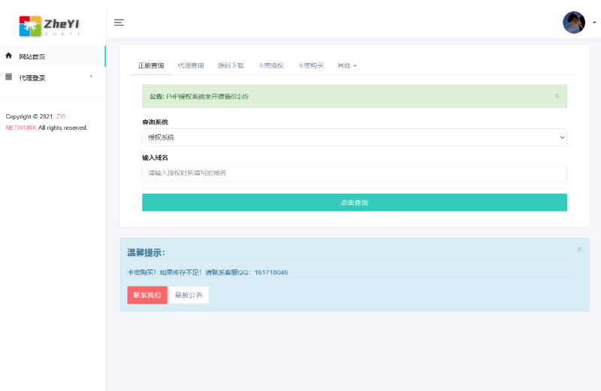Expand the 其他 tab dropdown
This screenshot has width=601, height=391.
pyautogui.click(x=347, y=66)
